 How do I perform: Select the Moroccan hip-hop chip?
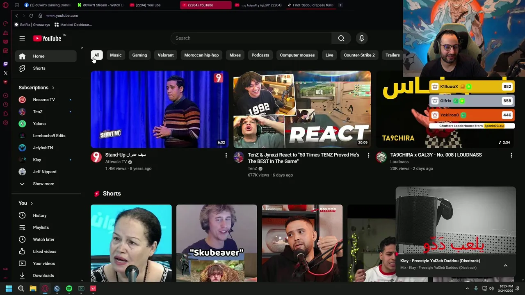[x=201, y=55]
